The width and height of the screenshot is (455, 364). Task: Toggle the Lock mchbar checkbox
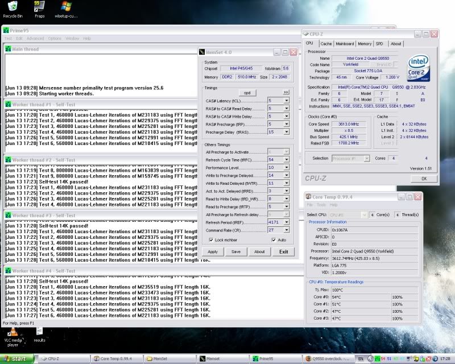pos(211,240)
